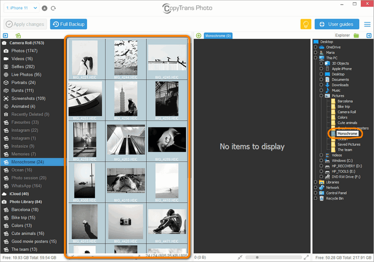Image resolution: width=374 pixels, height=262 pixels.
Task: Open Ocean (16) album
Action: [x=21, y=170]
